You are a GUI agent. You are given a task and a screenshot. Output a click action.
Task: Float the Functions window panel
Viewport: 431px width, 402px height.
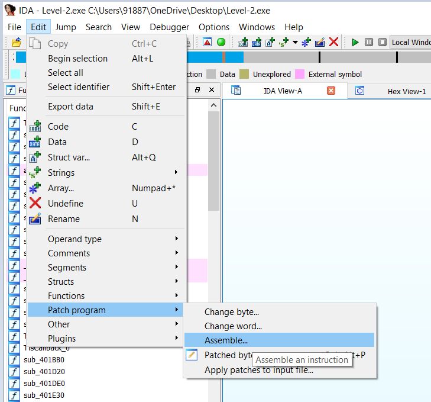(197, 90)
